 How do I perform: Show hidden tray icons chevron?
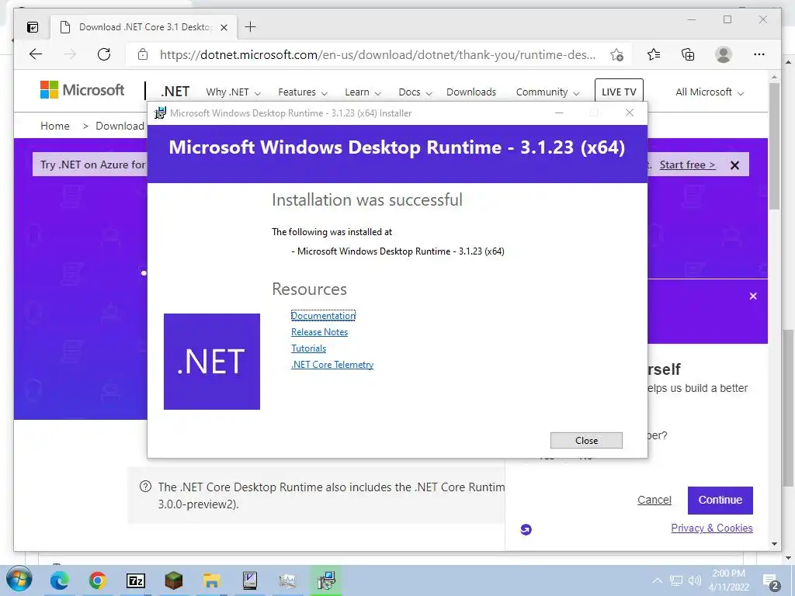tap(658, 580)
